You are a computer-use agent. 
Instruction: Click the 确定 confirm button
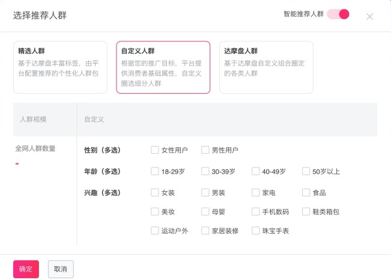tap(26, 269)
